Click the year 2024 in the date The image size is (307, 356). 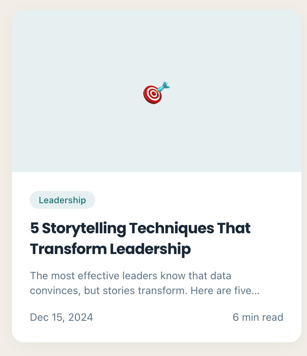81,317
